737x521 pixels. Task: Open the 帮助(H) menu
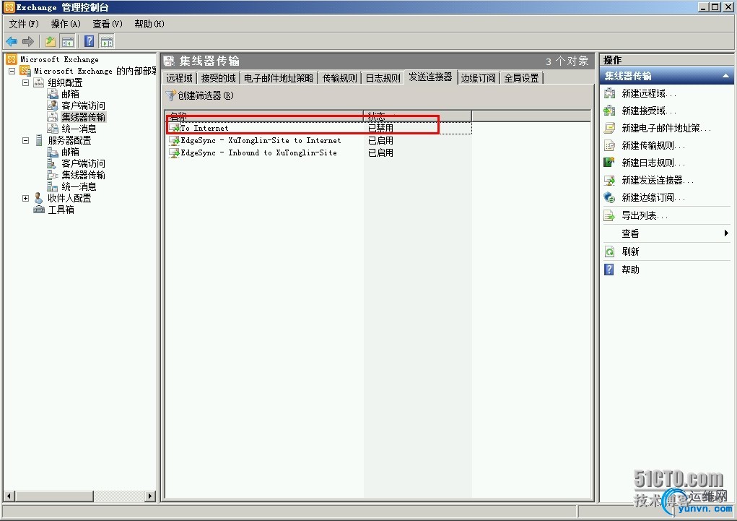tap(149, 24)
